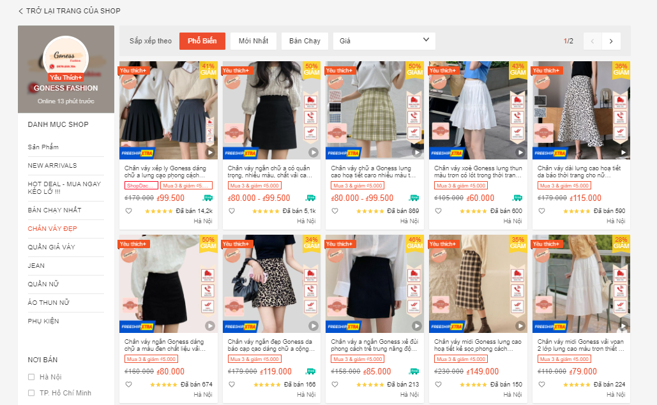Open the leopard print skirt product thumbnail
Image resolution: width=657 pixels, height=405 pixels.
click(271, 283)
